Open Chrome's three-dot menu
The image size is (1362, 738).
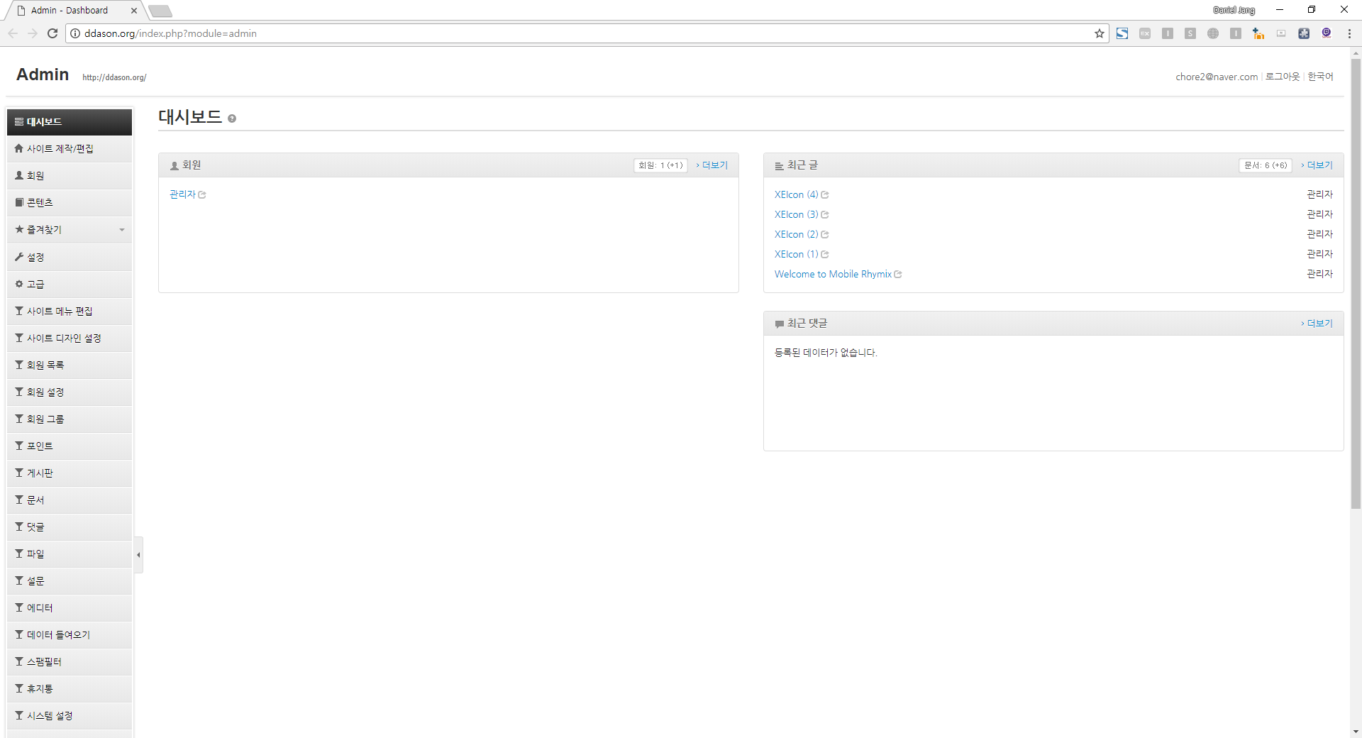click(x=1349, y=33)
